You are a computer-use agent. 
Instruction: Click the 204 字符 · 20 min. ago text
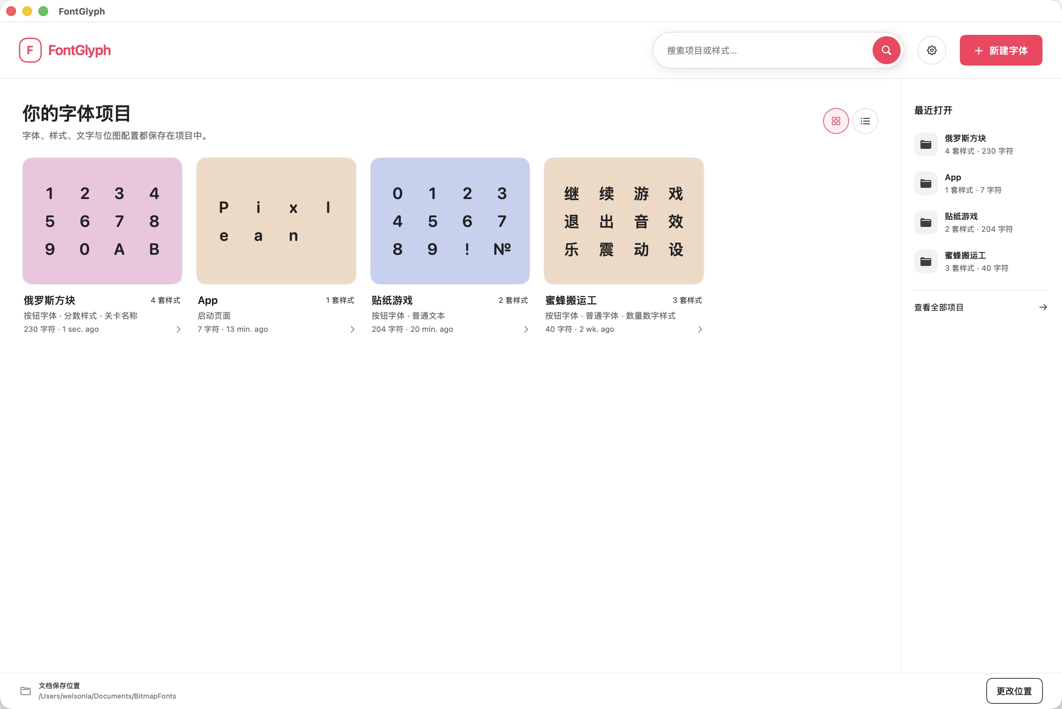[x=412, y=329]
